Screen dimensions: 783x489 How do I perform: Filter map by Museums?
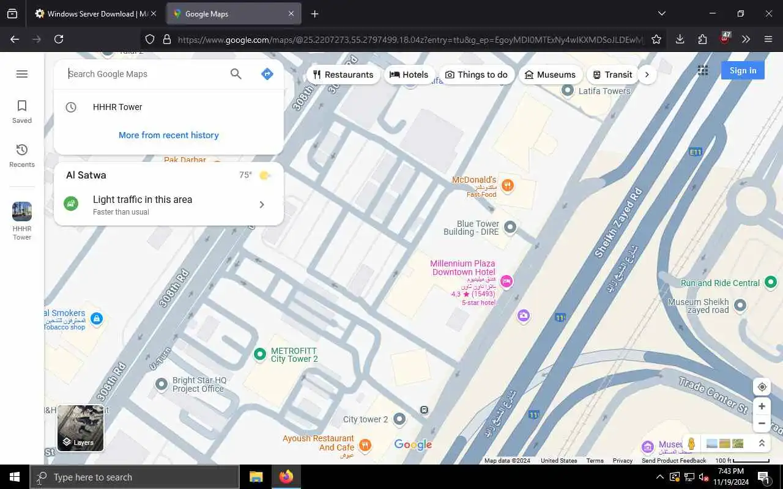pos(551,75)
